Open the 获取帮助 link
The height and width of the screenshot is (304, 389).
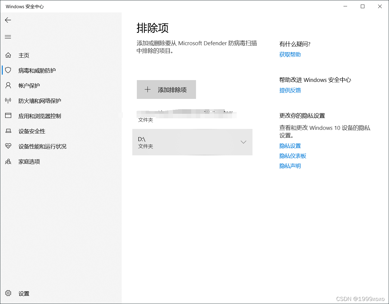point(290,54)
